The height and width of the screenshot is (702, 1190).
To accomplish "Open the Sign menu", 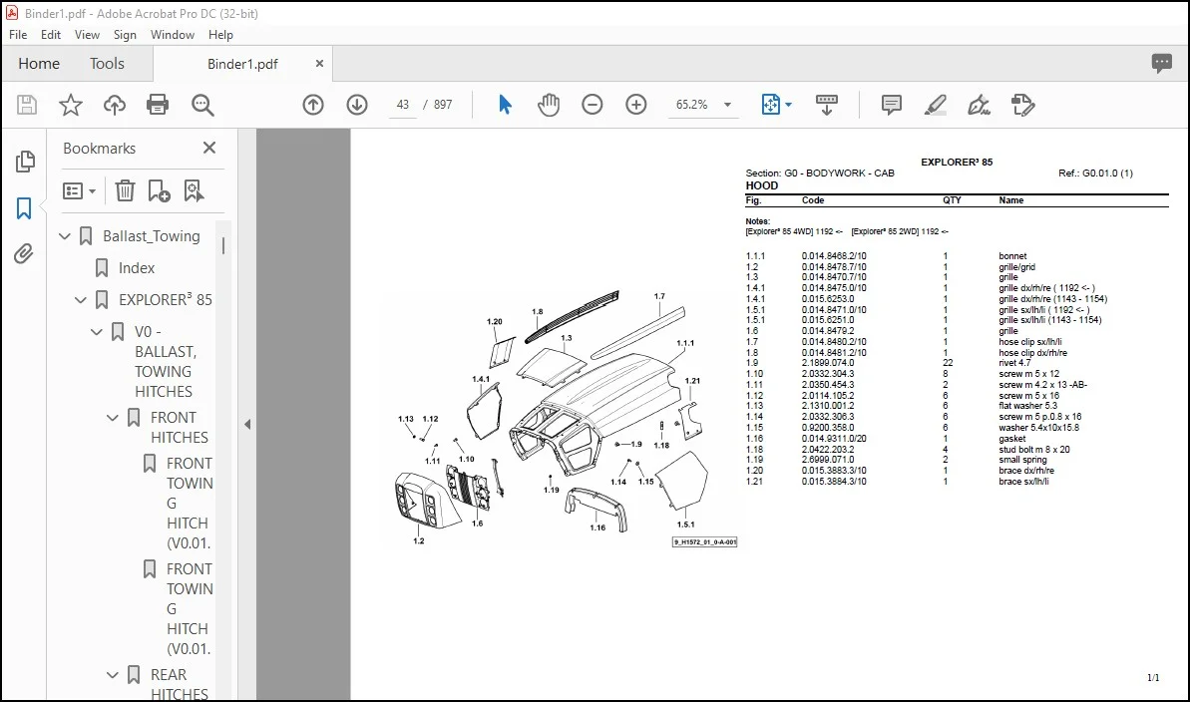I will (x=125, y=35).
